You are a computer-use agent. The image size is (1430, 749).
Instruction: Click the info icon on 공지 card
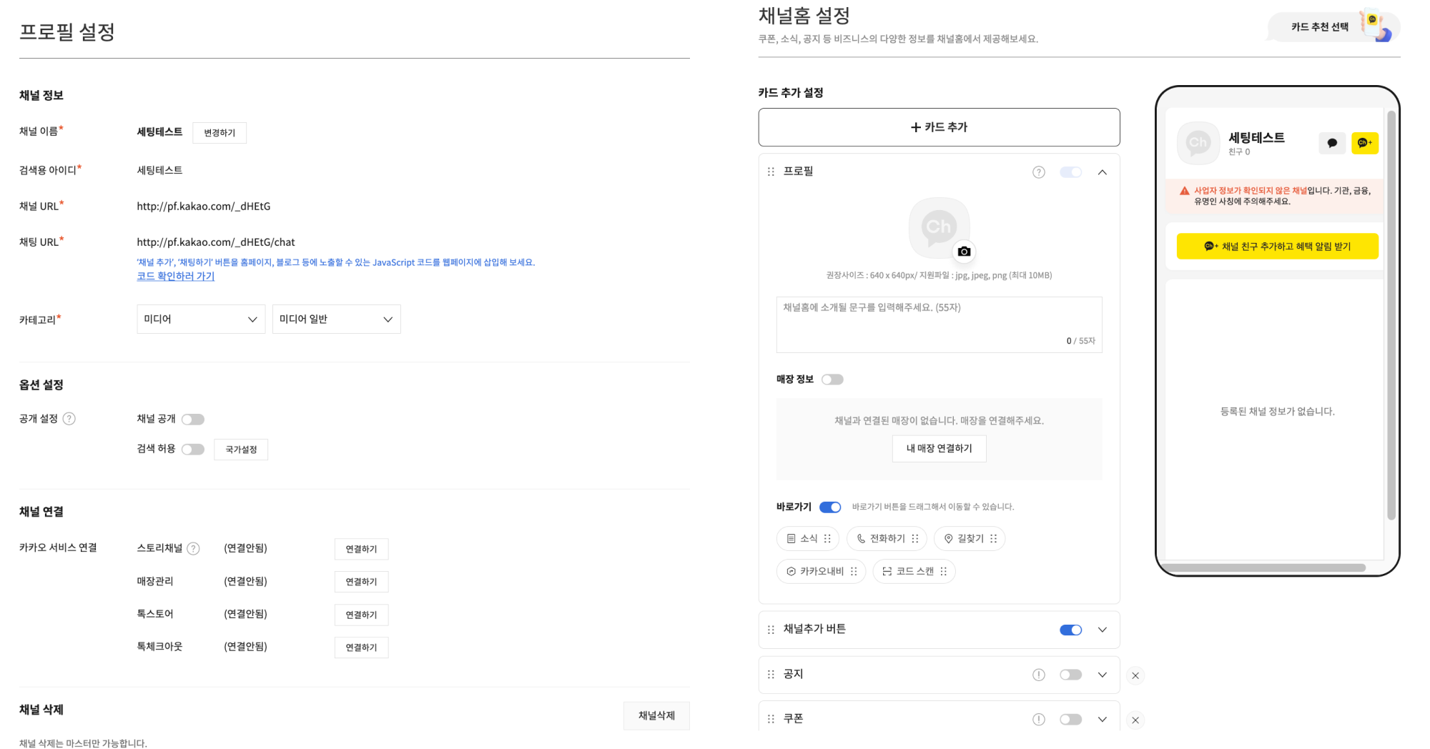coord(1039,675)
